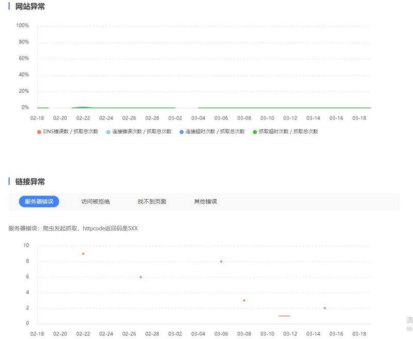Click the 02-22 data point at value 9

83,254
